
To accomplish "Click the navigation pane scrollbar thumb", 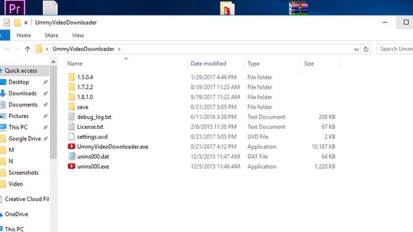I will (53, 112).
